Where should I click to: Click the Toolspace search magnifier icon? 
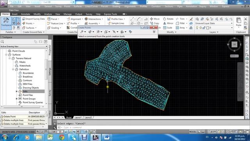pyautogui.click(x=2, y=42)
